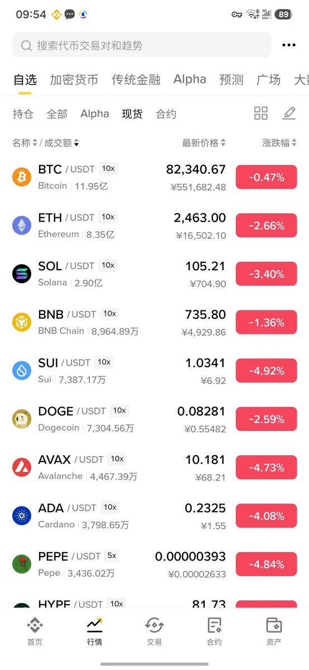Toggle ETH change badge showing -2.66%
This screenshot has height=670, width=309.
266,226
